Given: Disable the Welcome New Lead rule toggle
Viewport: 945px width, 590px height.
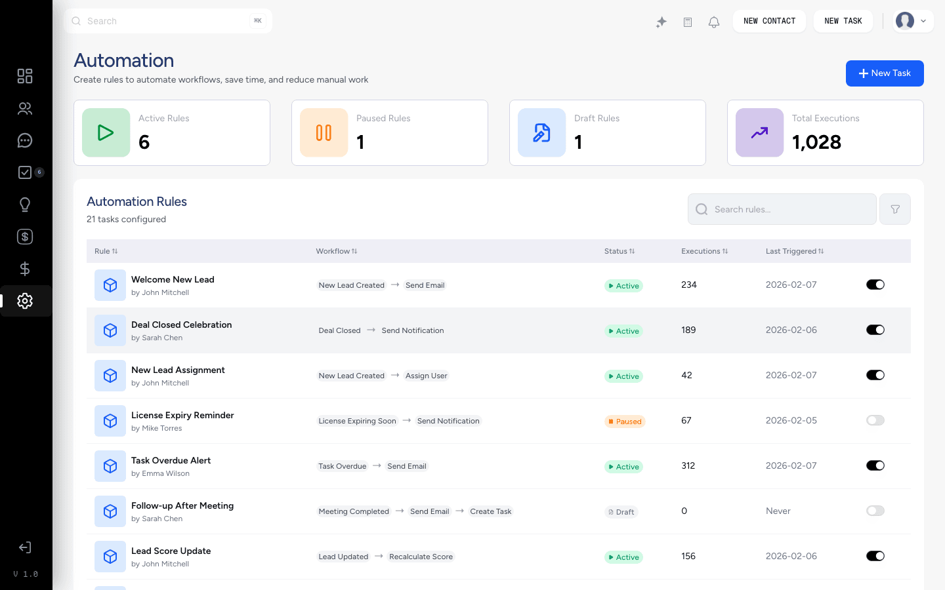Looking at the screenshot, I should [x=875, y=285].
